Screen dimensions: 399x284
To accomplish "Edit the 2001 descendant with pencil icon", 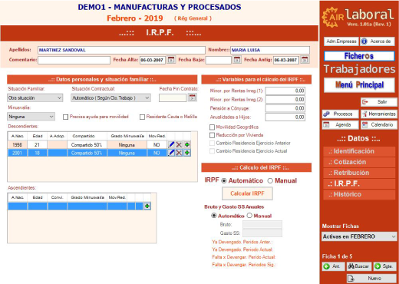I will 171,153.
